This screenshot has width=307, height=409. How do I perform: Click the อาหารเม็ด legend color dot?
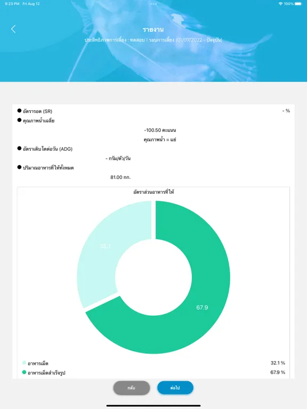click(25, 363)
